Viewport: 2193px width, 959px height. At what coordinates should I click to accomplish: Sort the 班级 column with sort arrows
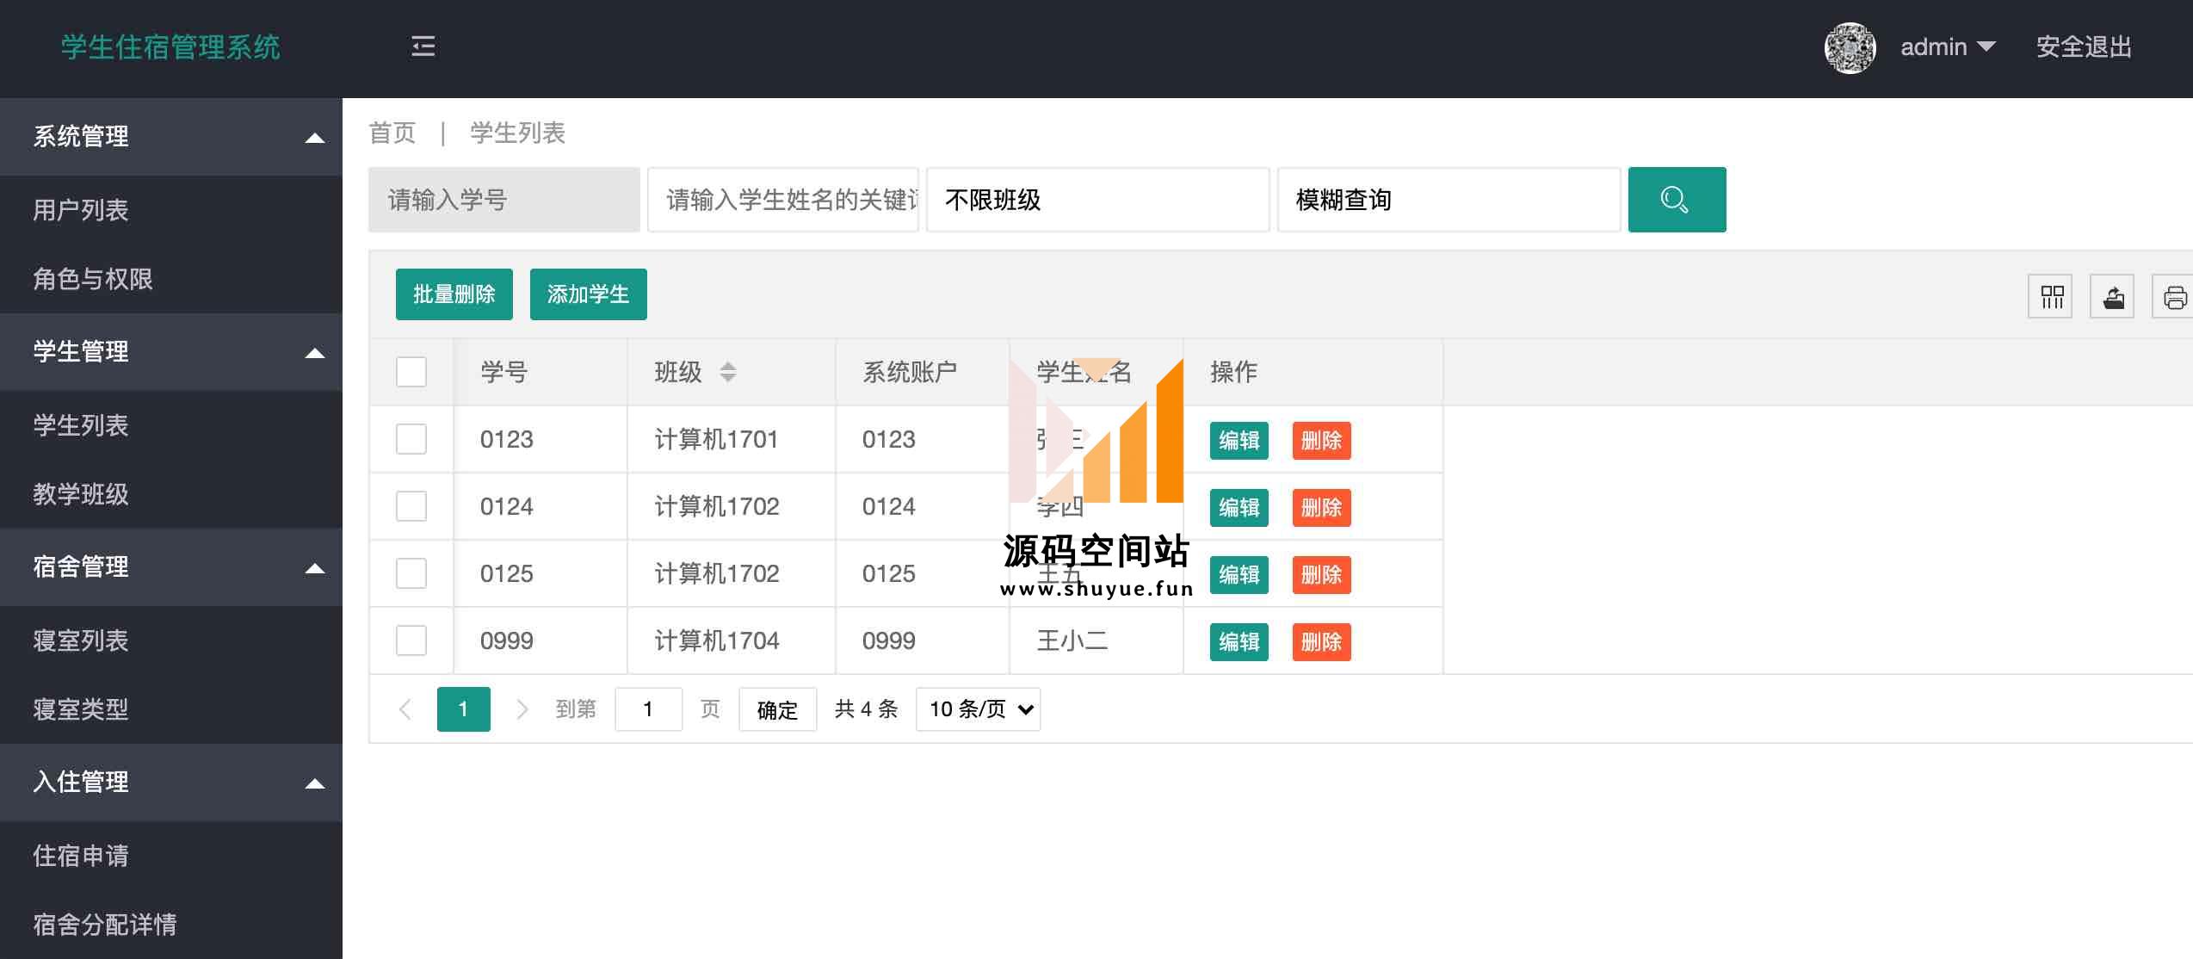728,372
